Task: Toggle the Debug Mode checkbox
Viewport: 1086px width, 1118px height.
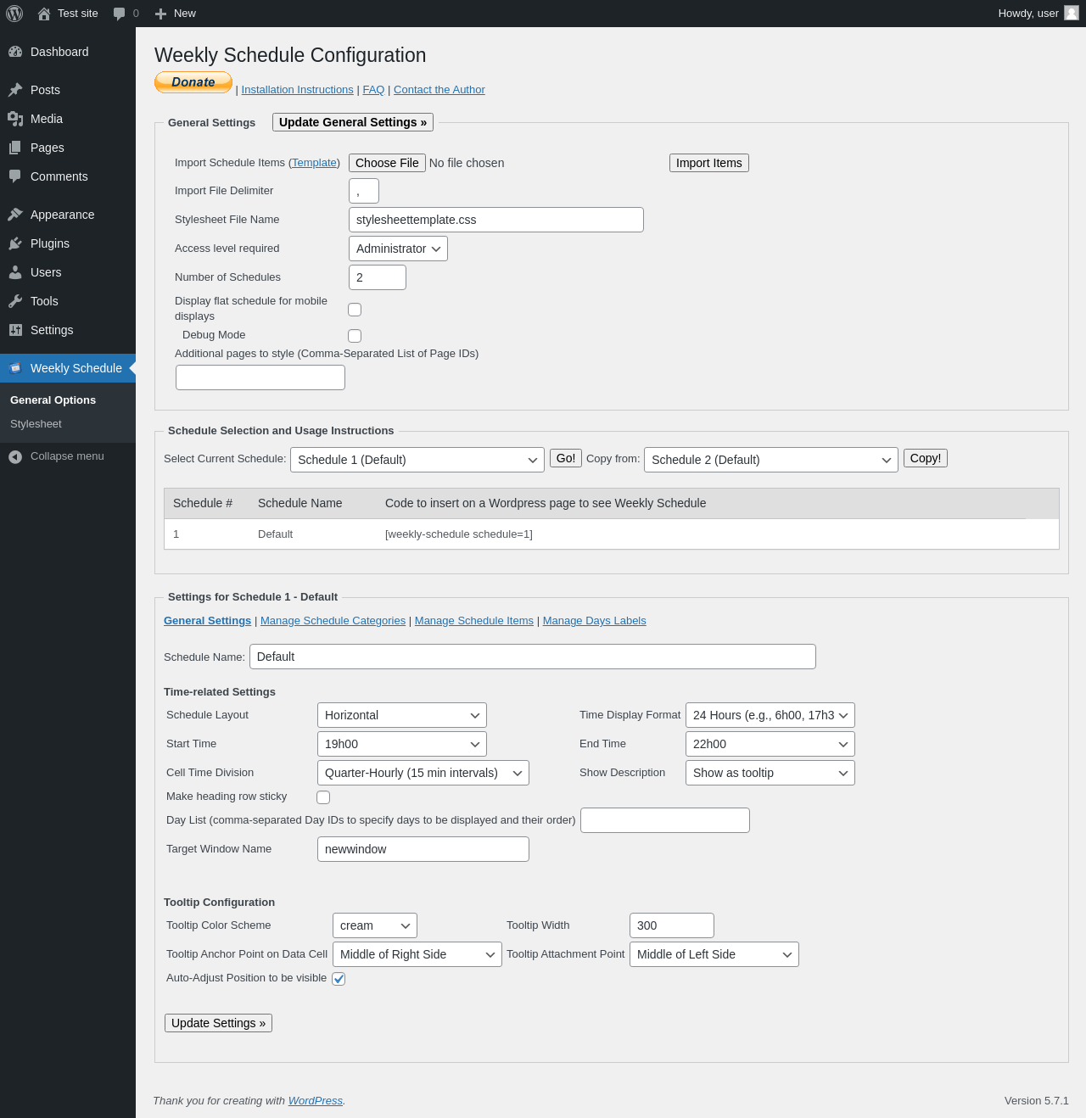Action: point(355,336)
